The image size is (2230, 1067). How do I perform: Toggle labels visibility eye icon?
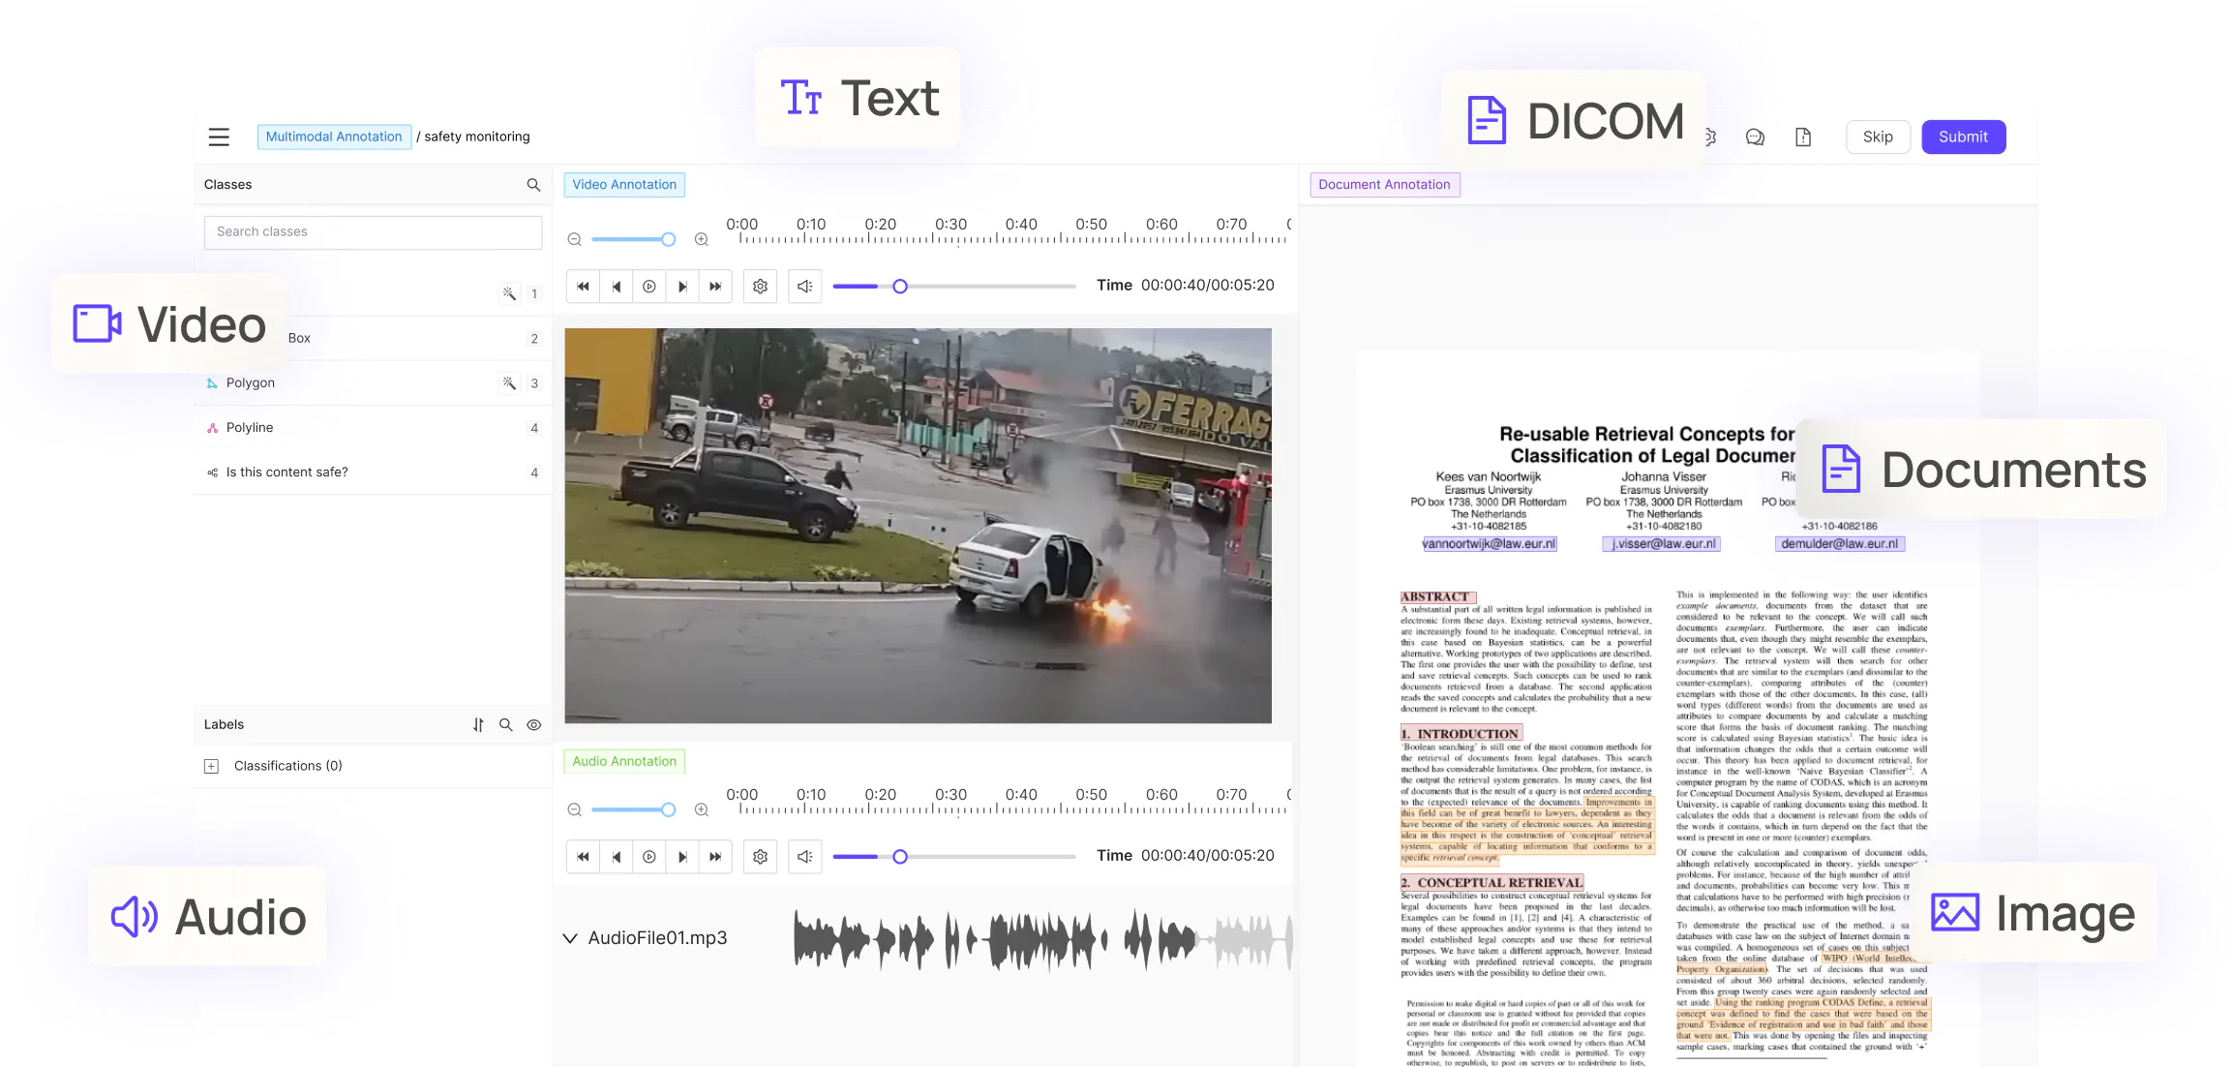point(533,725)
